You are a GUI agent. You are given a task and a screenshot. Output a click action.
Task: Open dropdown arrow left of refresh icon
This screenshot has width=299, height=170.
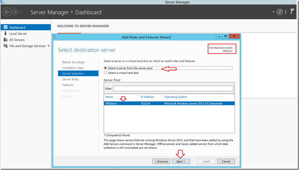273,12
